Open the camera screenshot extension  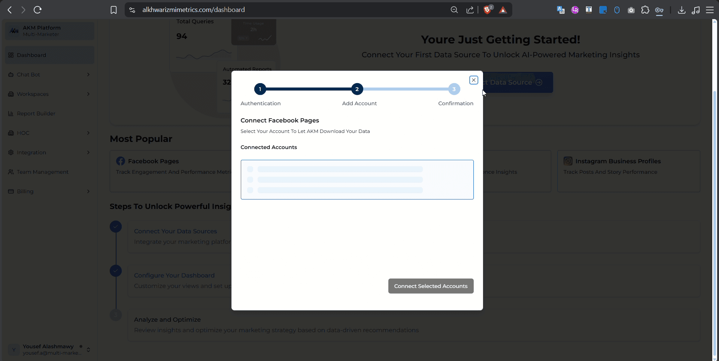point(631,10)
